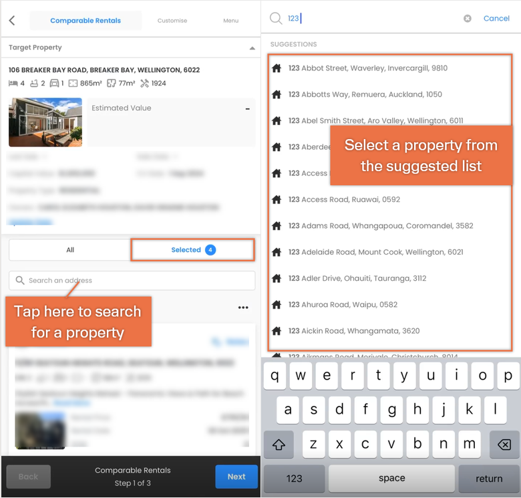
Task: Tap the keyboard shift arrow key
Action: pyautogui.click(x=279, y=444)
